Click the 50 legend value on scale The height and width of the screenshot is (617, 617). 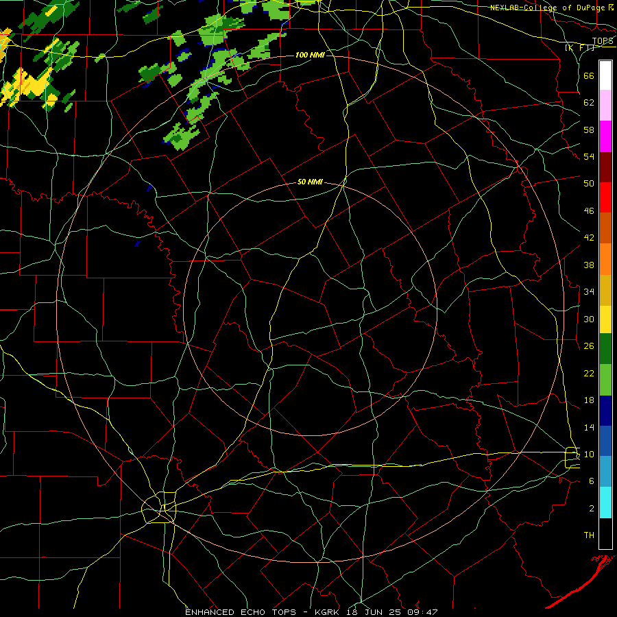589,184
